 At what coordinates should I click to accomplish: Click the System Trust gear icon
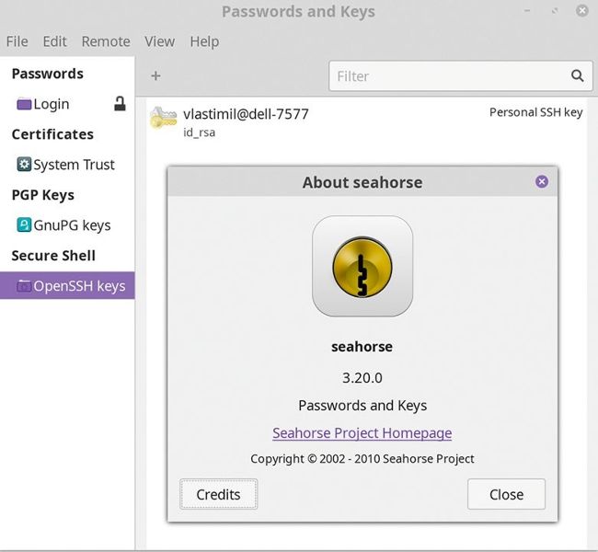24,165
